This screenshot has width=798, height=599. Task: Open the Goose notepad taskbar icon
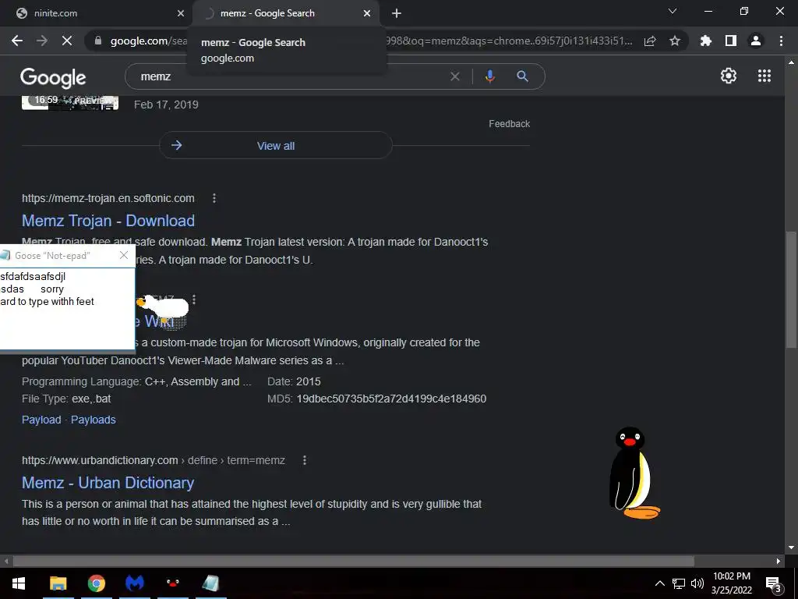(210, 583)
